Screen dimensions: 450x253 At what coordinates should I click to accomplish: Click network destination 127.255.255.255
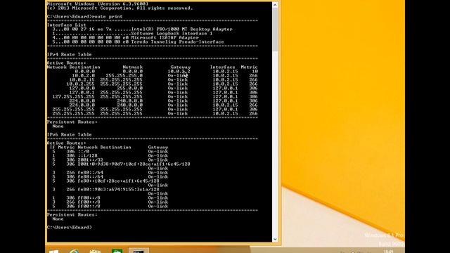tap(73, 97)
